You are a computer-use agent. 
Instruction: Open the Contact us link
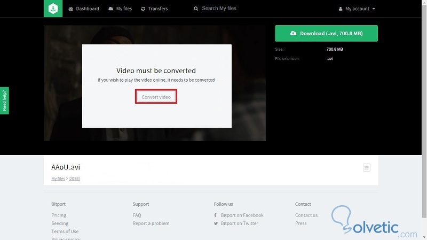[306, 215]
